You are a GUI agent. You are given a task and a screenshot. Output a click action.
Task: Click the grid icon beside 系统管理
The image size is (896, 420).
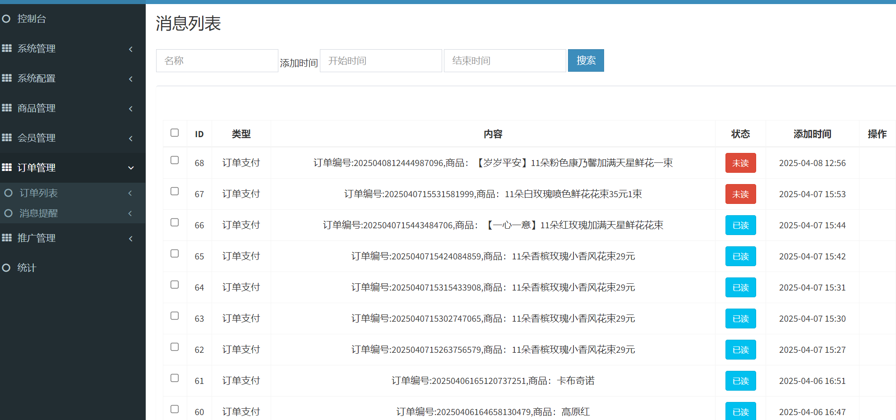[x=7, y=48]
